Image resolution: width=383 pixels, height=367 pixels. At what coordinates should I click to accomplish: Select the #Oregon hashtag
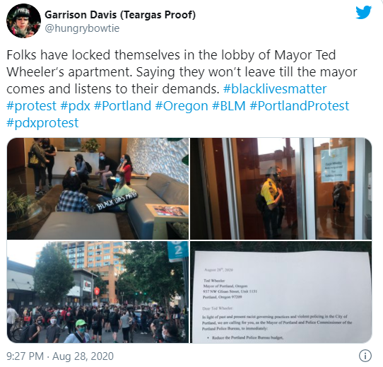click(x=182, y=106)
